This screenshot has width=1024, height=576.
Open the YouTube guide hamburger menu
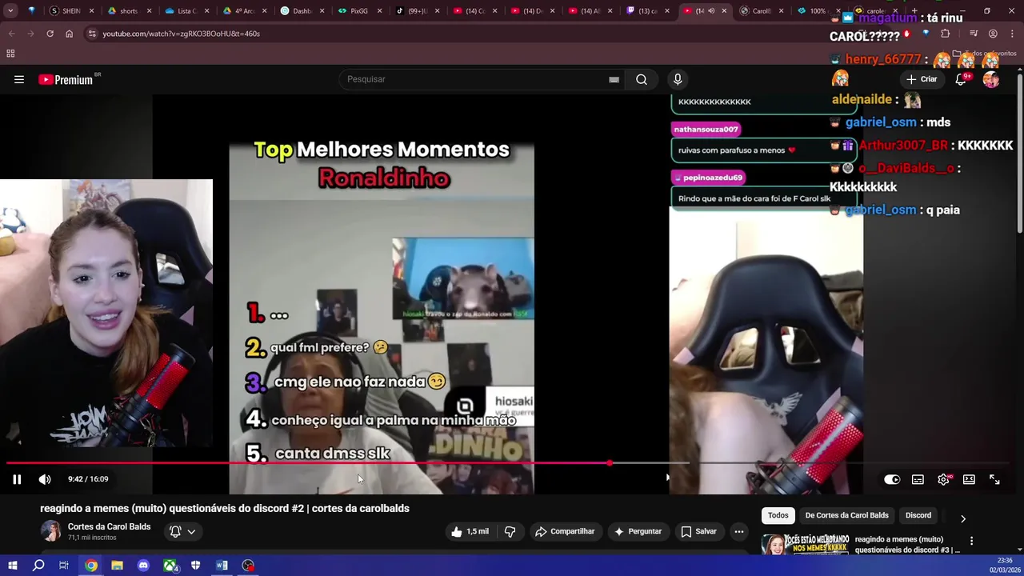click(19, 79)
